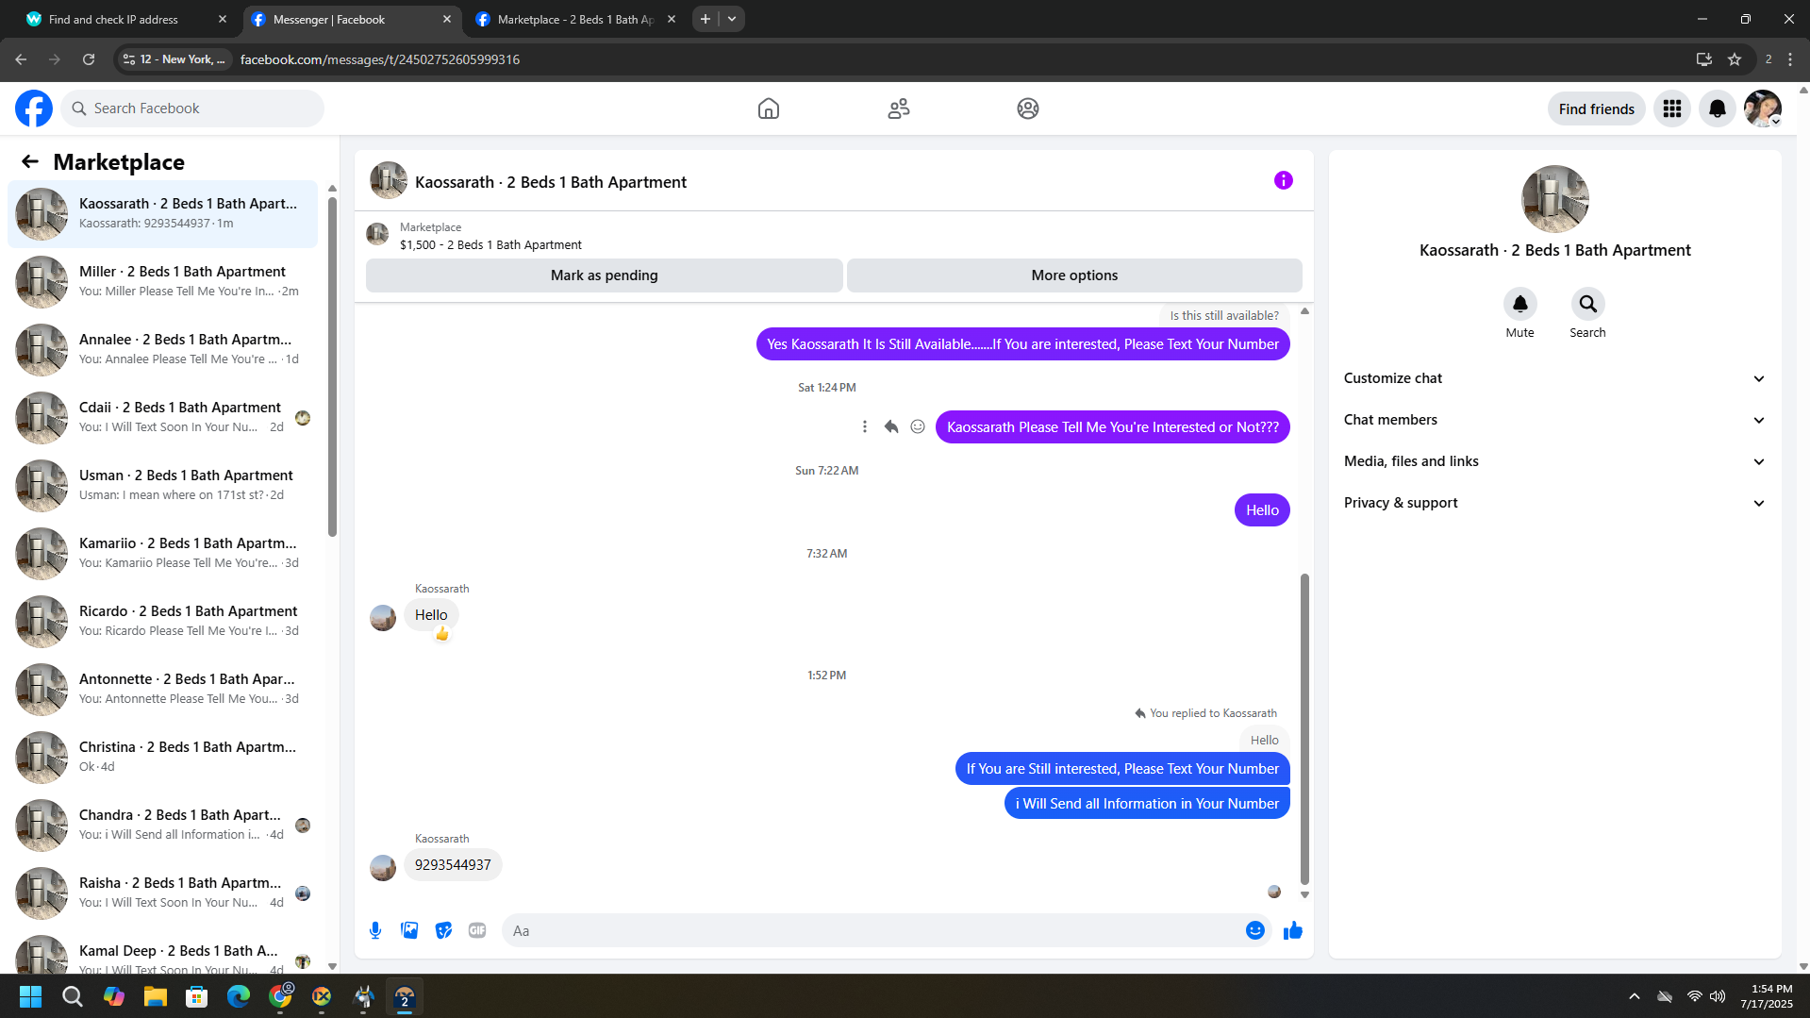1810x1018 pixels.
Task: Open Cdaii conversation
Action: (x=162, y=417)
